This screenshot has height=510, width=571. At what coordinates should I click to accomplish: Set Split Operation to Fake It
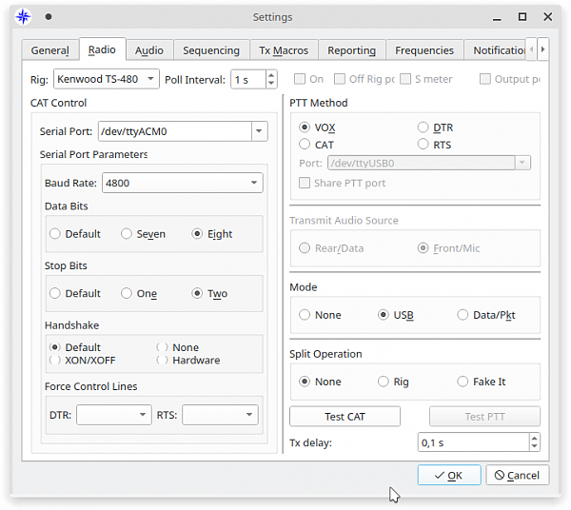tap(463, 382)
